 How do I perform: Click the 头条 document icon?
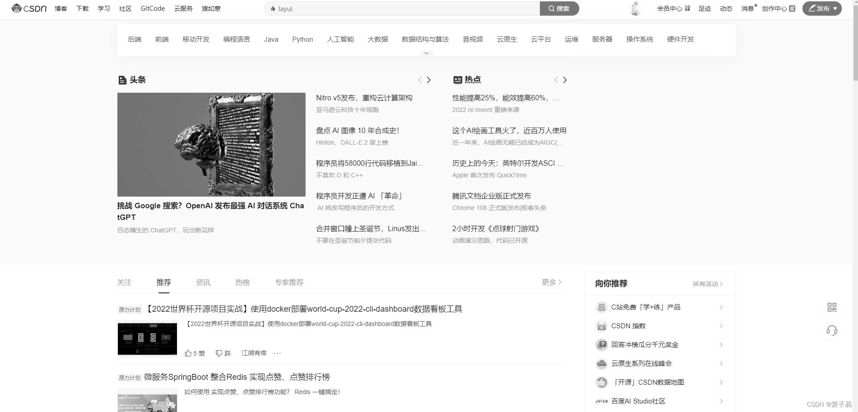pyautogui.click(x=122, y=80)
